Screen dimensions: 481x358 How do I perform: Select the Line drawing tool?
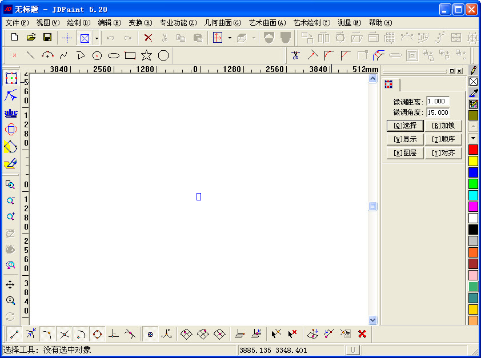(x=30, y=55)
